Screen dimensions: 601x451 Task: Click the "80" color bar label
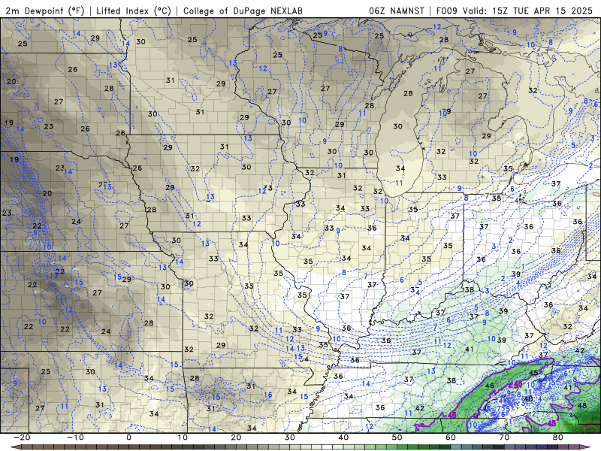click(x=557, y=437)
